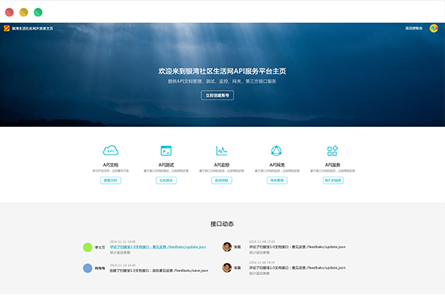This screenshot has width=445, height=302.
Task: Click the 接口动态 section heading
Action: pyautogui.click(x=222, y=224)
